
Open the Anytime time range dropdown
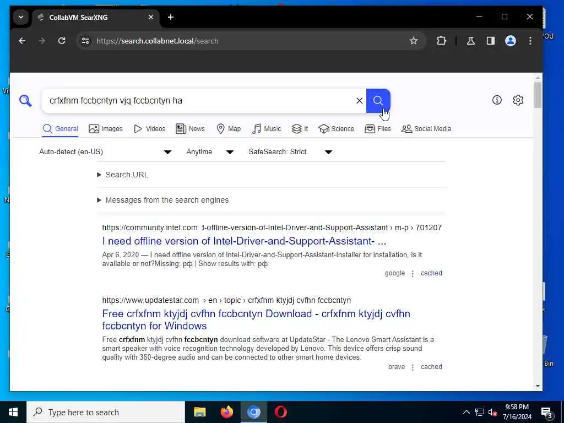click(210, 152)
